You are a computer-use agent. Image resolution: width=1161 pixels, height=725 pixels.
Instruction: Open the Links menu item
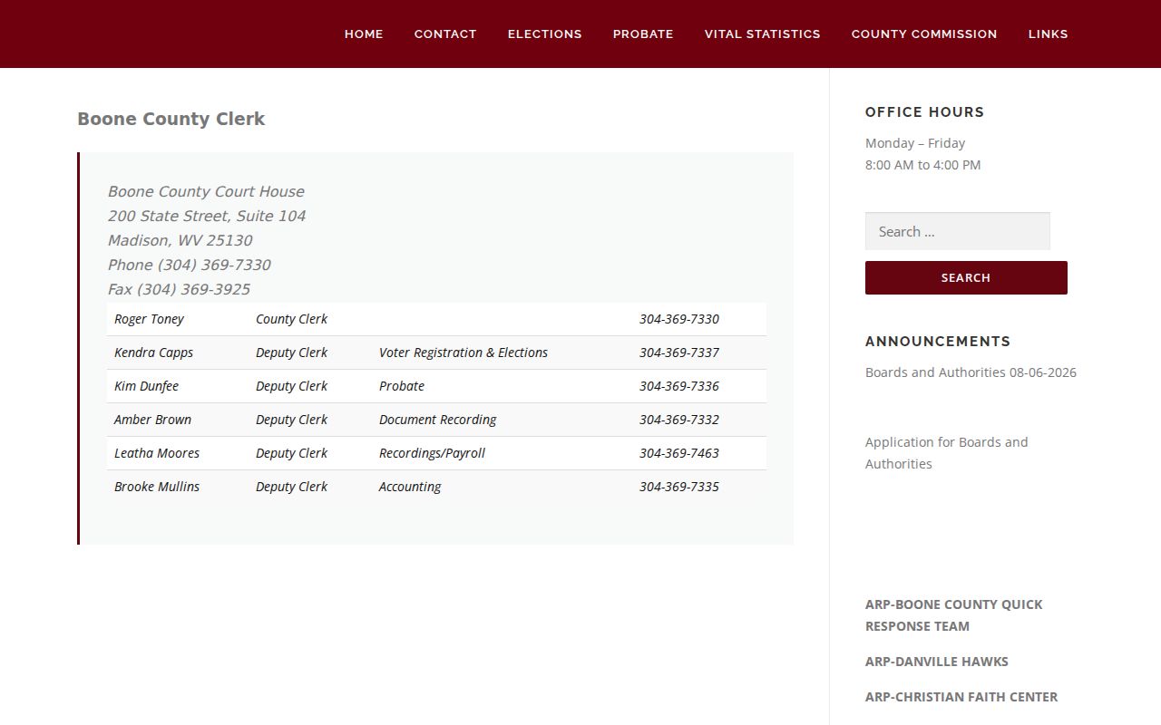point(1049,34)
